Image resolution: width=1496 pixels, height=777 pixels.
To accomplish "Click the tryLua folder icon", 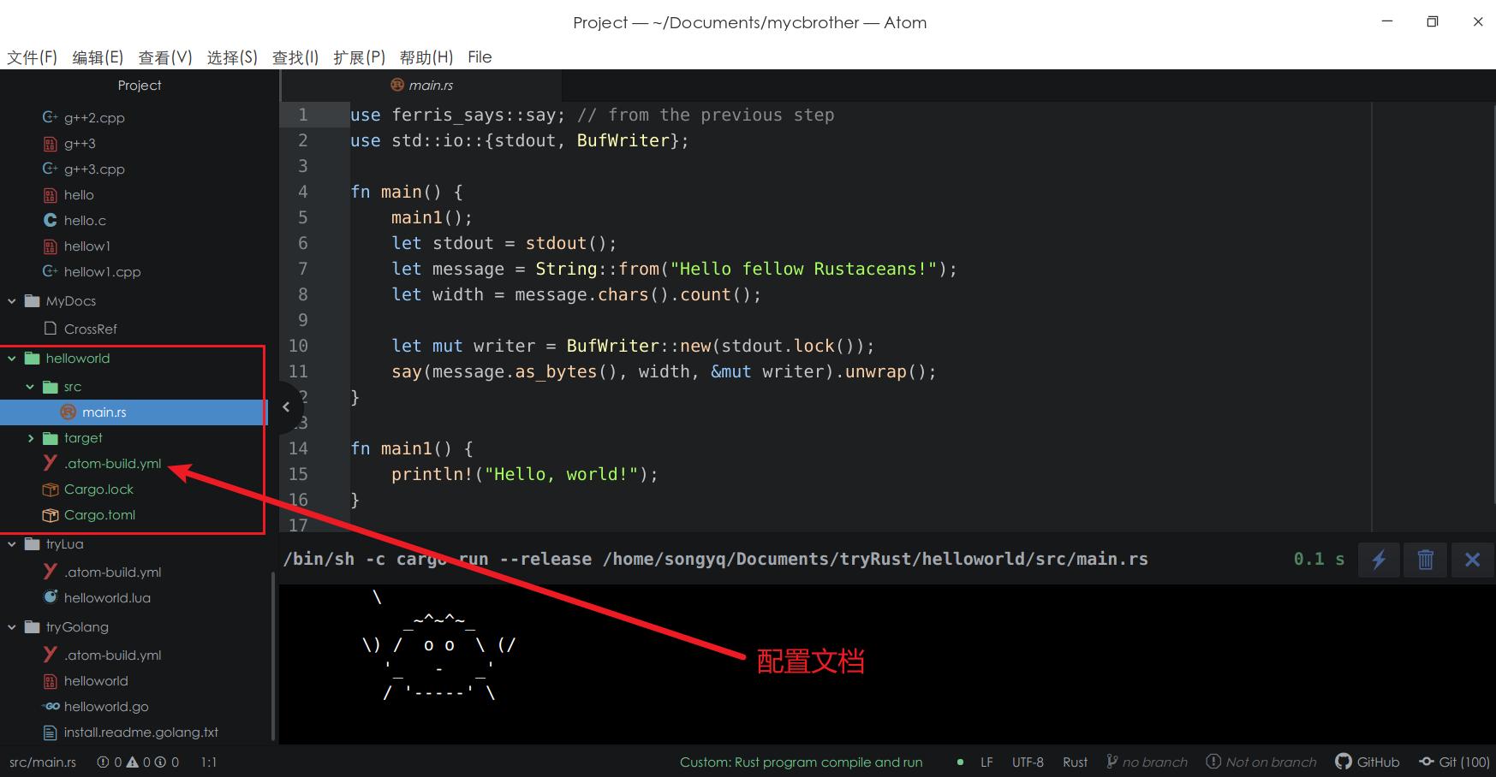I will click(33, 543).
